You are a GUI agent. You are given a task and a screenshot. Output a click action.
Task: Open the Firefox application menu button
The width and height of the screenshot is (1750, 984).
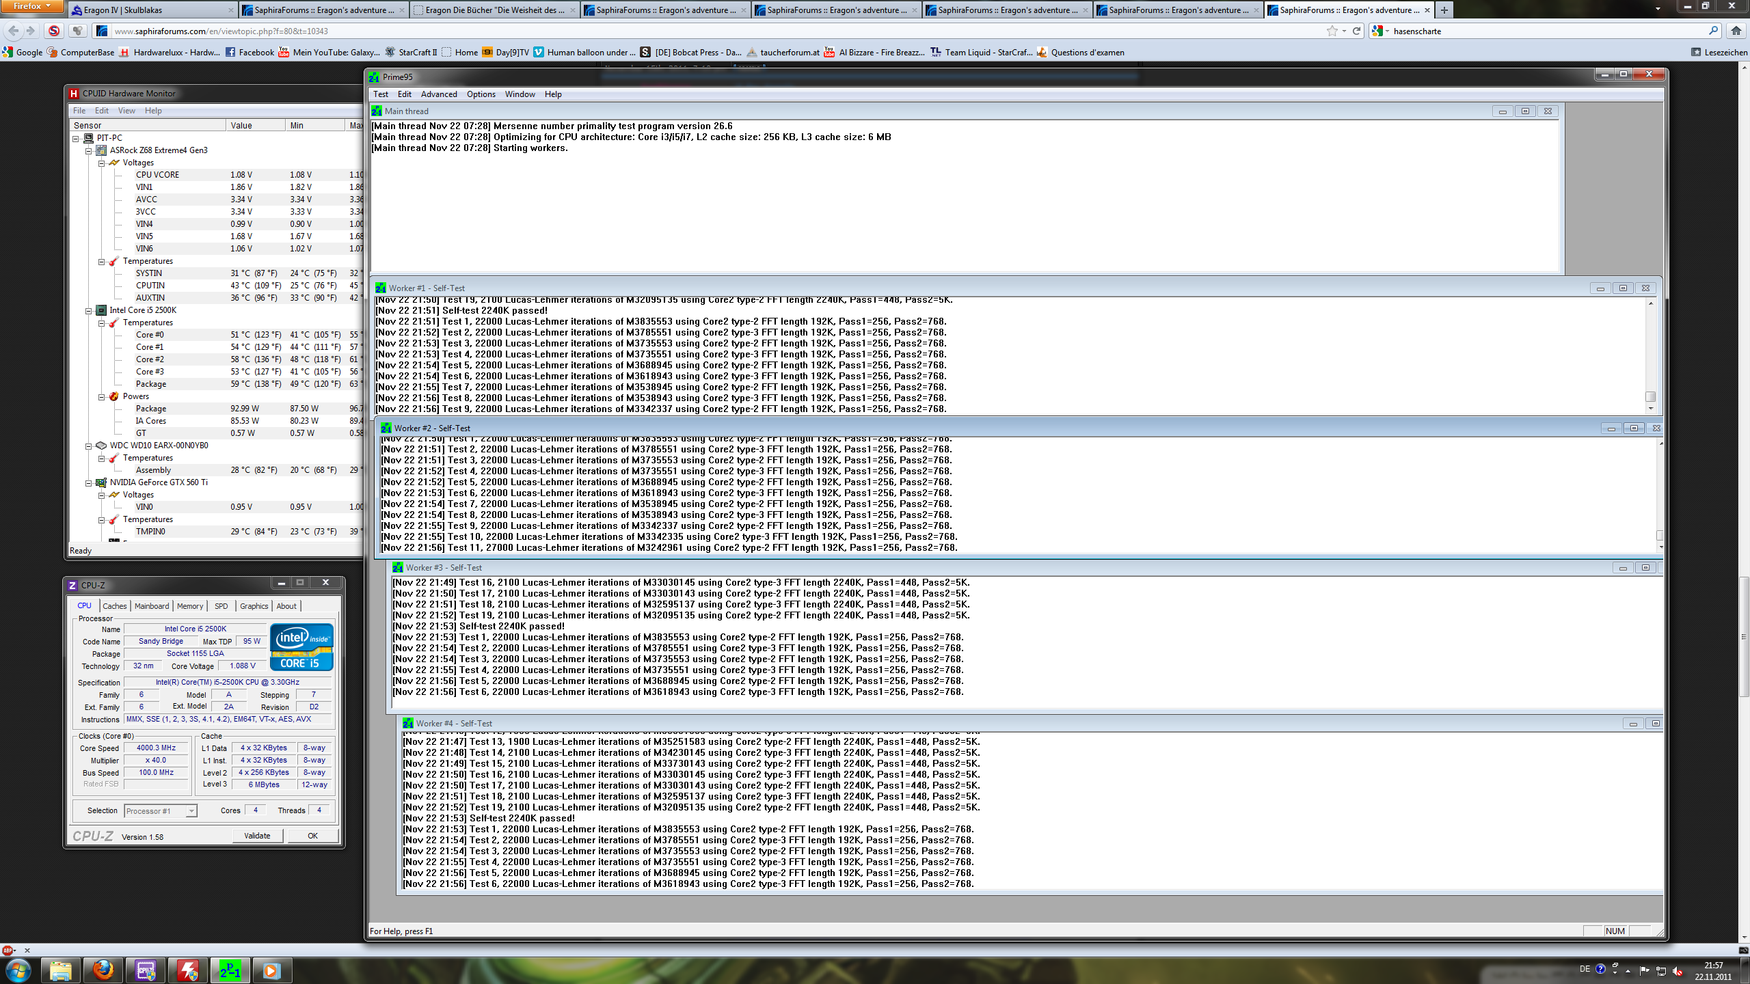coord(31,6)
